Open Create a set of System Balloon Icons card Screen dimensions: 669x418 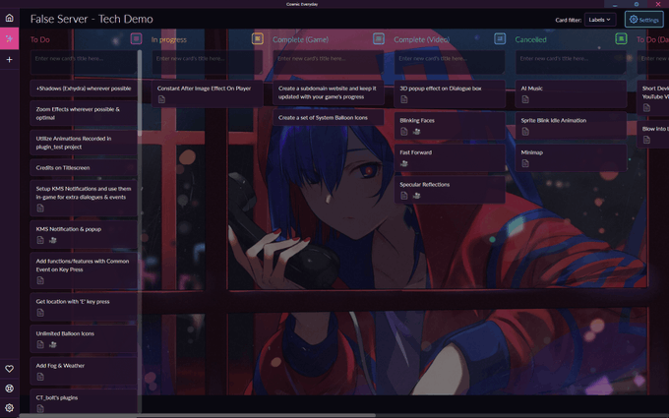click(x=329, y=118)
